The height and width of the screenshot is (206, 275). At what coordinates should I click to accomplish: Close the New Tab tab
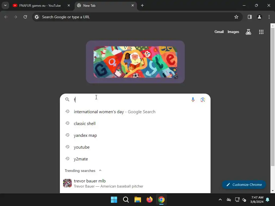click(x=133, y=5)
